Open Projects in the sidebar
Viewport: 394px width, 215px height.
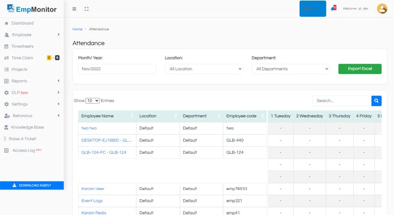pos(20,70)
